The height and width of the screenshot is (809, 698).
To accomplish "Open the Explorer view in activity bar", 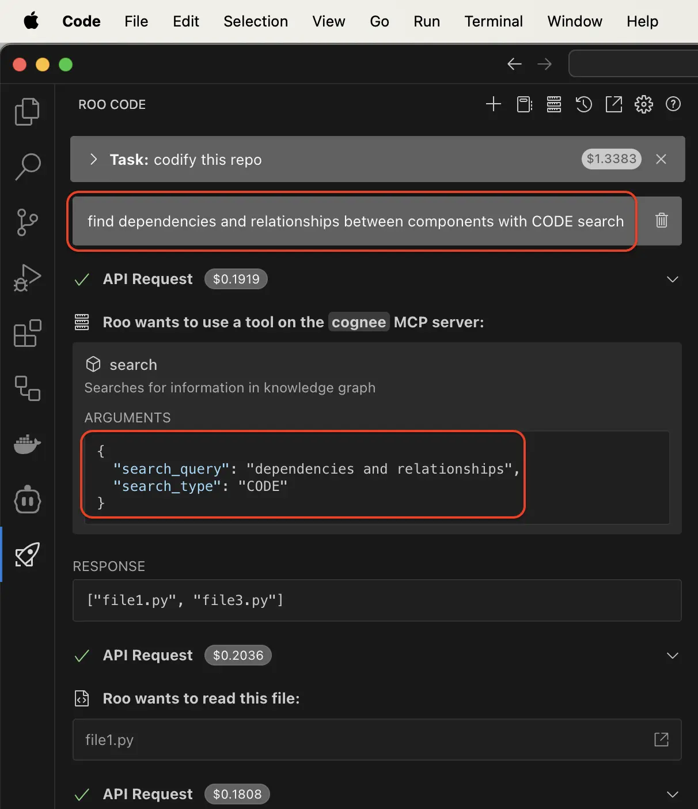I will tap(27, 111).
